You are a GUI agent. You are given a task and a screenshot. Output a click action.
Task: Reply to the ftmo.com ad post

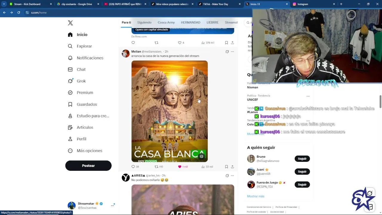[133, 43]
